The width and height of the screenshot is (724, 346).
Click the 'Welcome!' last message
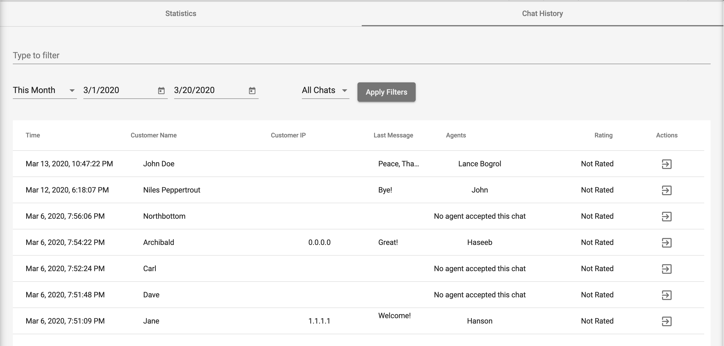tap(394, 316)
